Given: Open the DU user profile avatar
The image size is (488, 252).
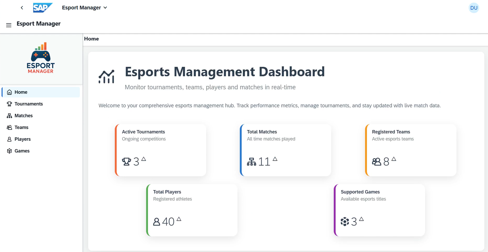Looking at the screenshot, I should click(474, 8).
